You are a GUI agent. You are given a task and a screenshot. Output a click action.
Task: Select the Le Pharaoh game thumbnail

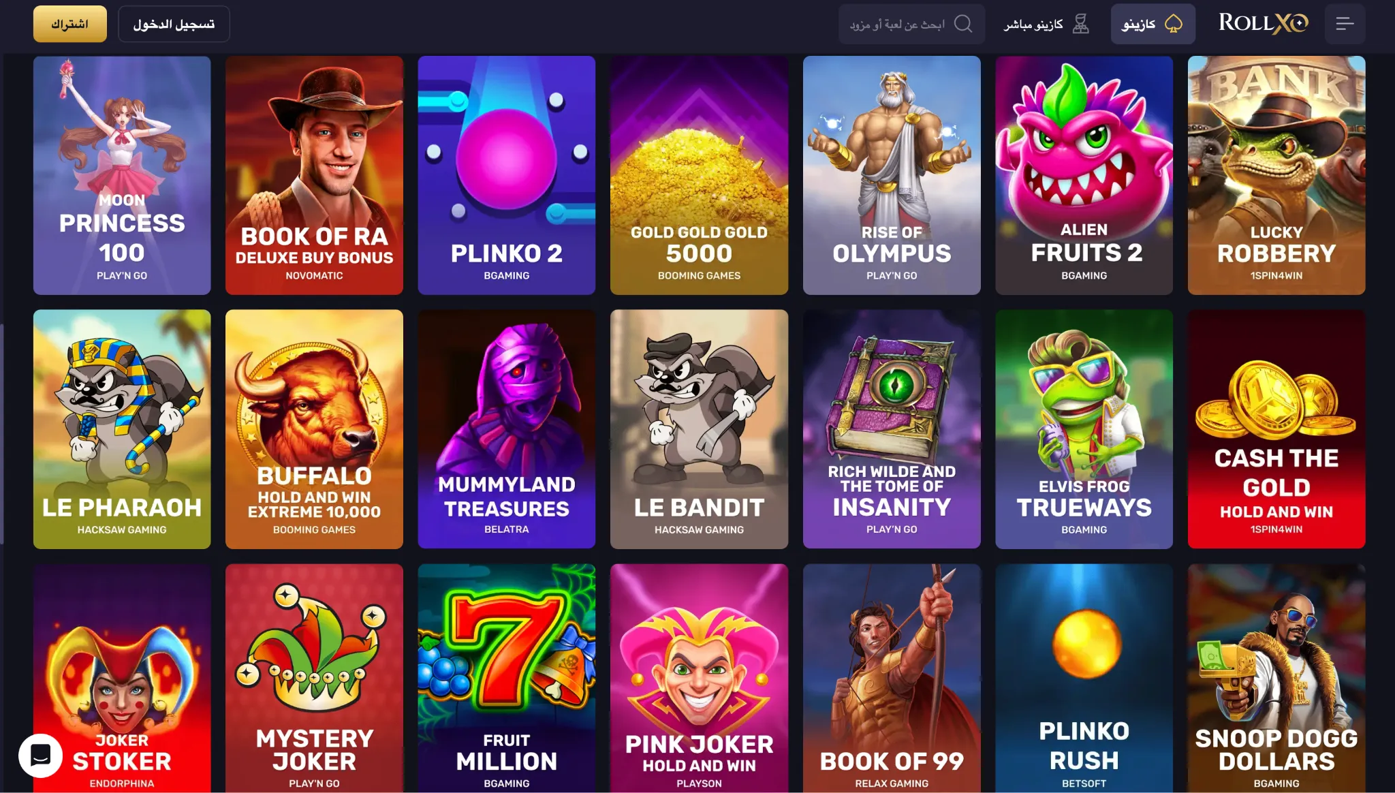(x=122, y=429)
